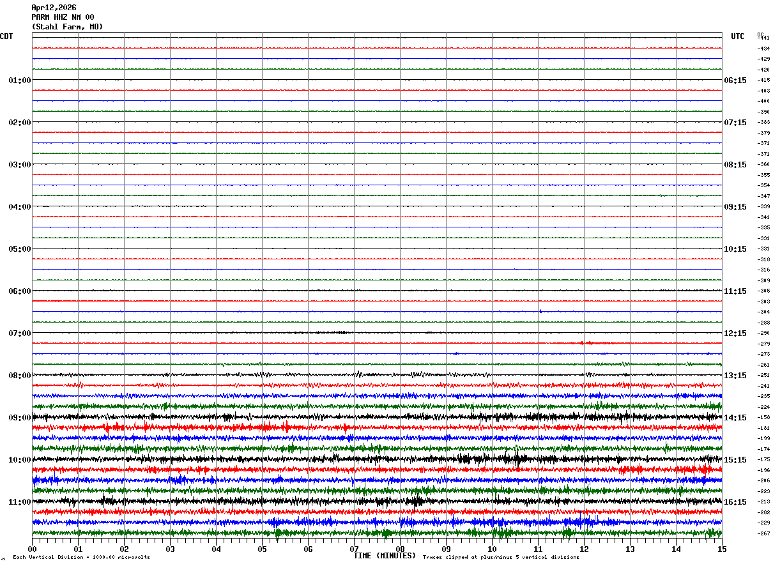773x566 pixels.
Task: Click the "03" minute axis tick label
Action: 171,549
